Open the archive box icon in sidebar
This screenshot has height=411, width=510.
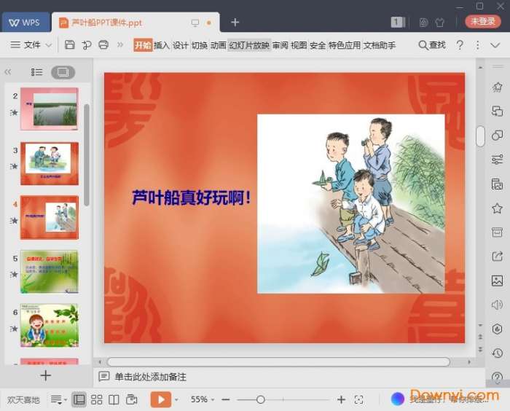pos(498,232)
